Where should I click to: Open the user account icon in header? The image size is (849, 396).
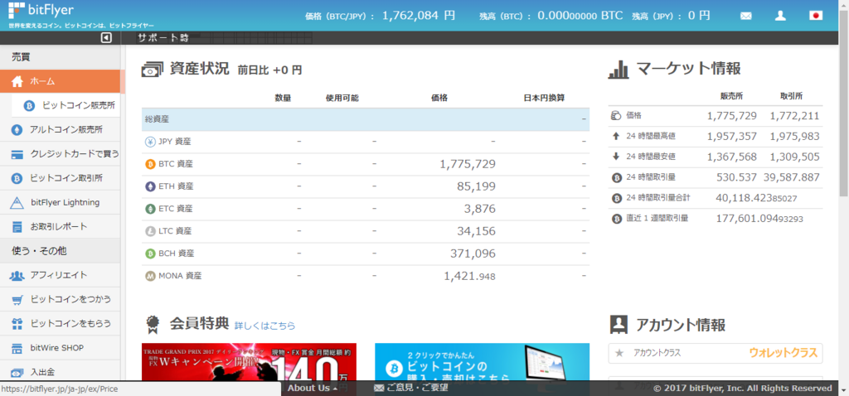[x=780, y=16]
